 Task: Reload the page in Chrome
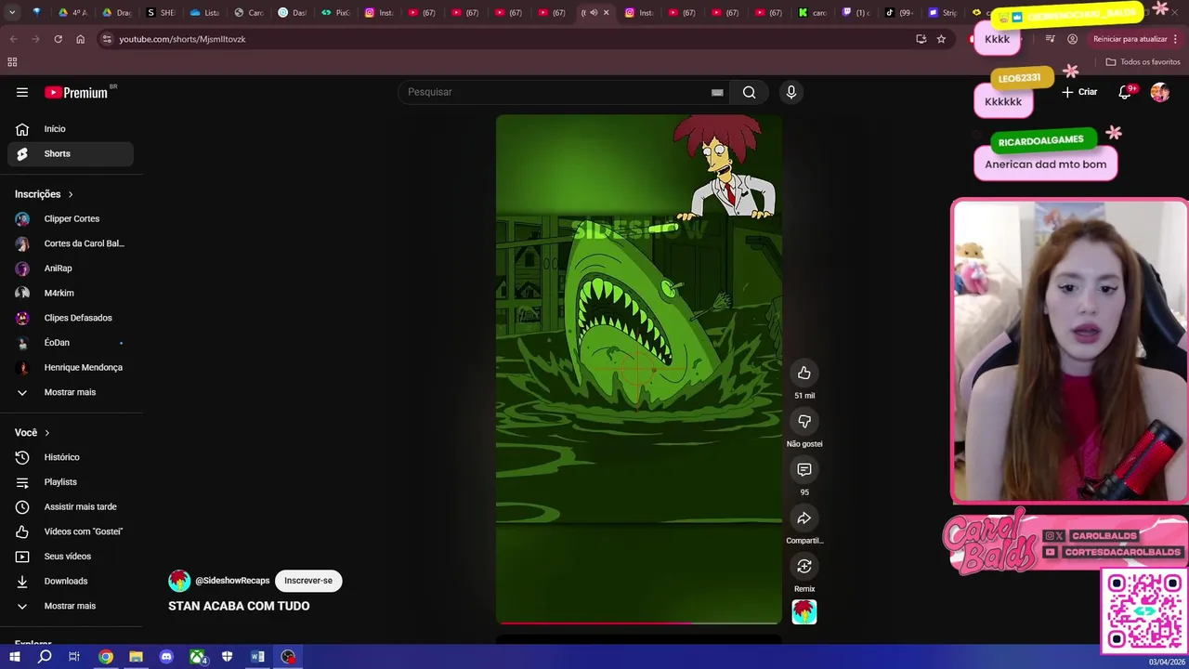(x=58, y=39)
